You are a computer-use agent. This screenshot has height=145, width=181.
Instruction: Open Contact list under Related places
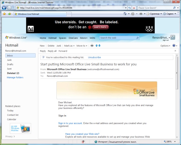point(13,115)
